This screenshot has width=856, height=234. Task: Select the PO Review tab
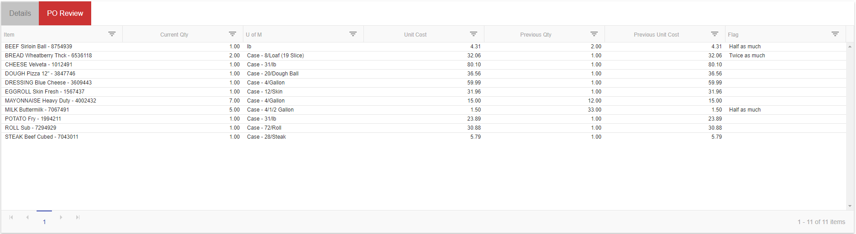click(x=65, y=13)
